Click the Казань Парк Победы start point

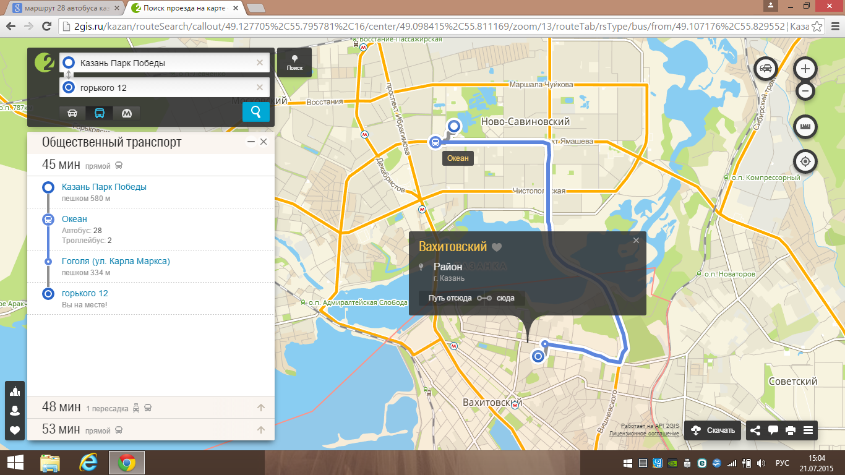(104, 187)
